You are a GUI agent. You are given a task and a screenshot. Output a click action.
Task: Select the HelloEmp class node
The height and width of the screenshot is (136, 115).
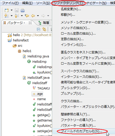(37, 62)
